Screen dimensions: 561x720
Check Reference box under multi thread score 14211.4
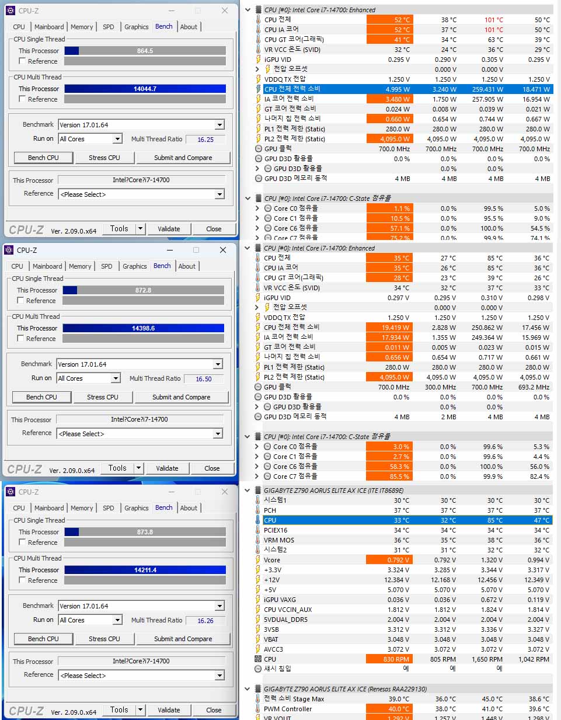(x=22, y=580)
